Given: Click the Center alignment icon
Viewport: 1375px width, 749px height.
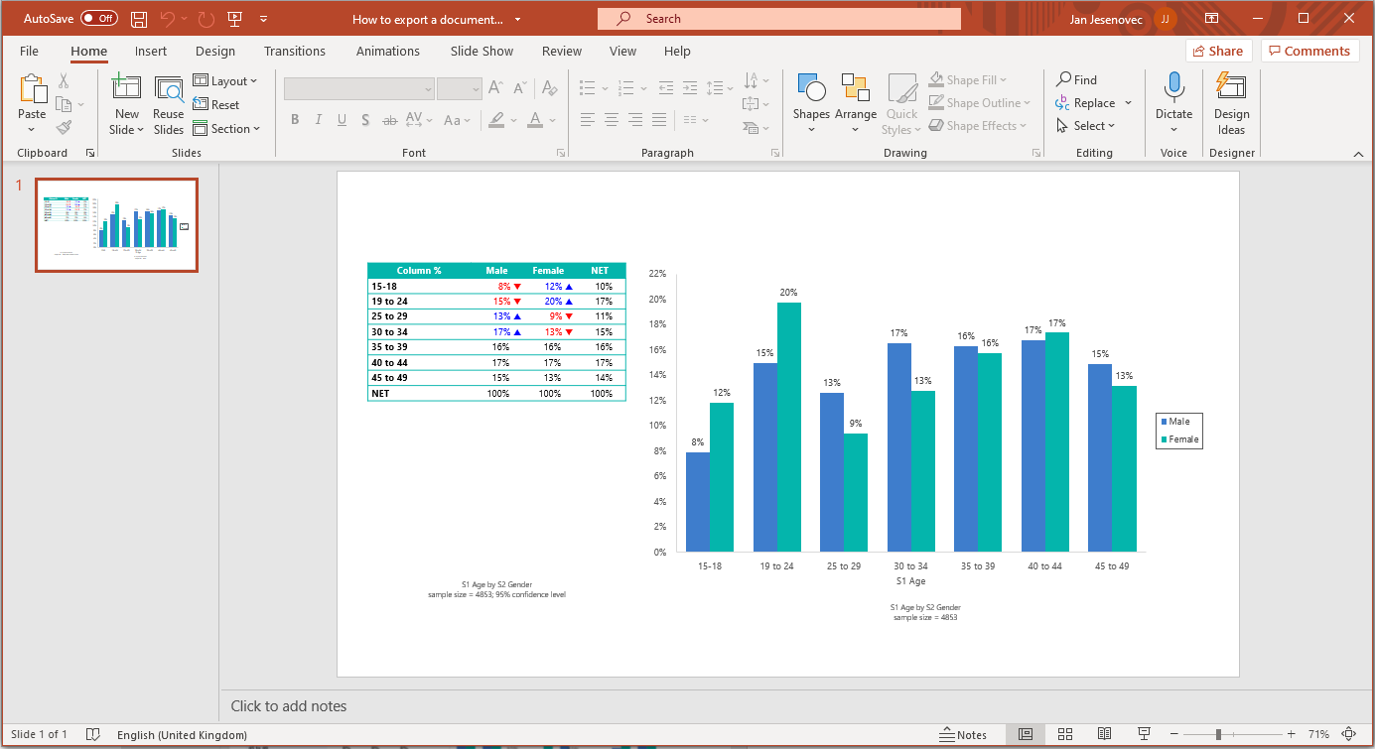Looking at the screenshot, I should click(612, 120).
